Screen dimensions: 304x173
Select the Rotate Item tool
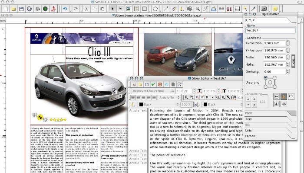(190, 9)
